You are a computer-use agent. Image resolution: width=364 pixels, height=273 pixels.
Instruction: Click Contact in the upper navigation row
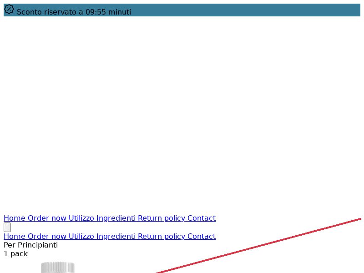(202, 218)
